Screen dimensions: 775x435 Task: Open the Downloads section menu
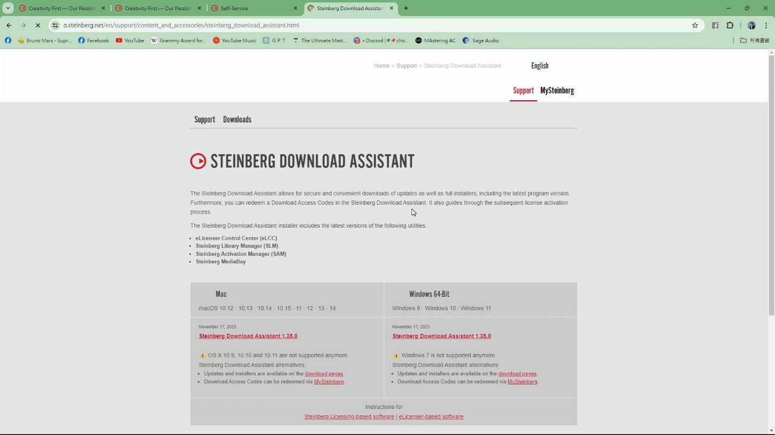point(237,119)
